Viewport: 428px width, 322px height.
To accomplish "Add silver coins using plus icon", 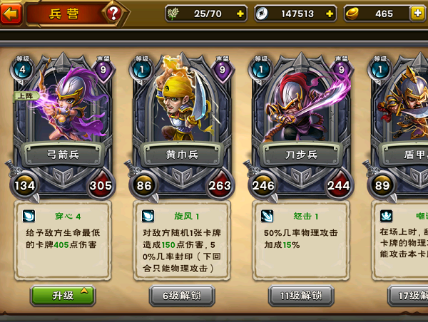I will pos(330,14).
